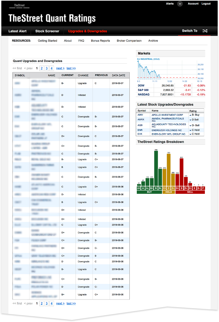Click the S&P 500 index label
The width and height of the screenshot is (219, 322).
pos(143,90)
